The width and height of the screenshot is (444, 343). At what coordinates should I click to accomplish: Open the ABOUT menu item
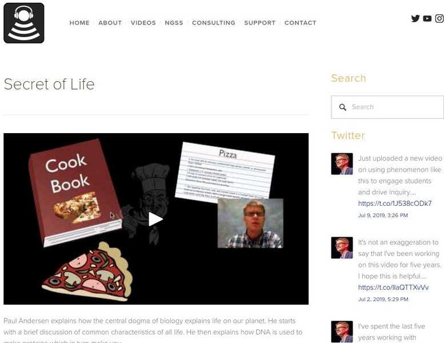point(110,23)
